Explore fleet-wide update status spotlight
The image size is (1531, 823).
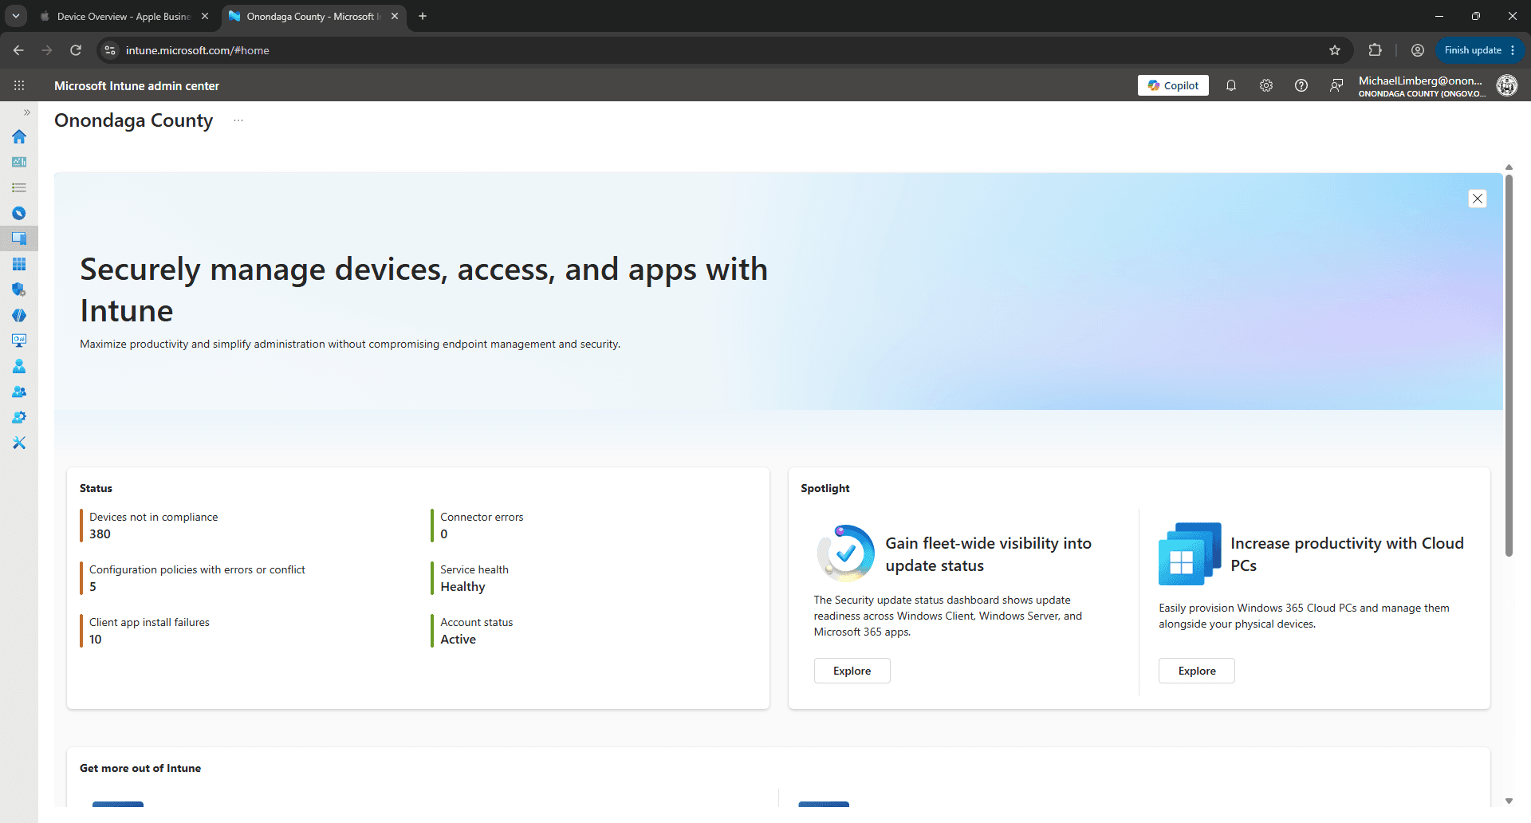pyautogui.click(x=852, y=671)
